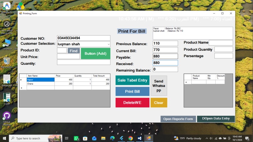Click the Payable field
The height and width of the screenshot is (142, 253).
pyautogui.click(x=165, y=56)
